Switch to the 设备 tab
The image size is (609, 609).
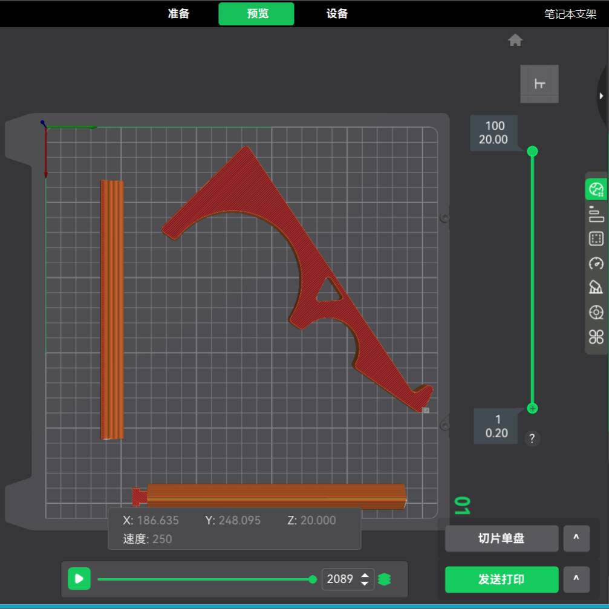[x=337, y=14]
